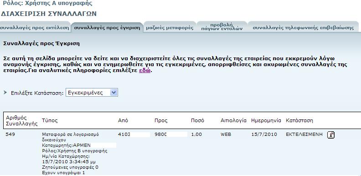Click the Αριθμός Συναλλαγής column header
The height and width of the screenshot is (176, 361).
point(21,120)
